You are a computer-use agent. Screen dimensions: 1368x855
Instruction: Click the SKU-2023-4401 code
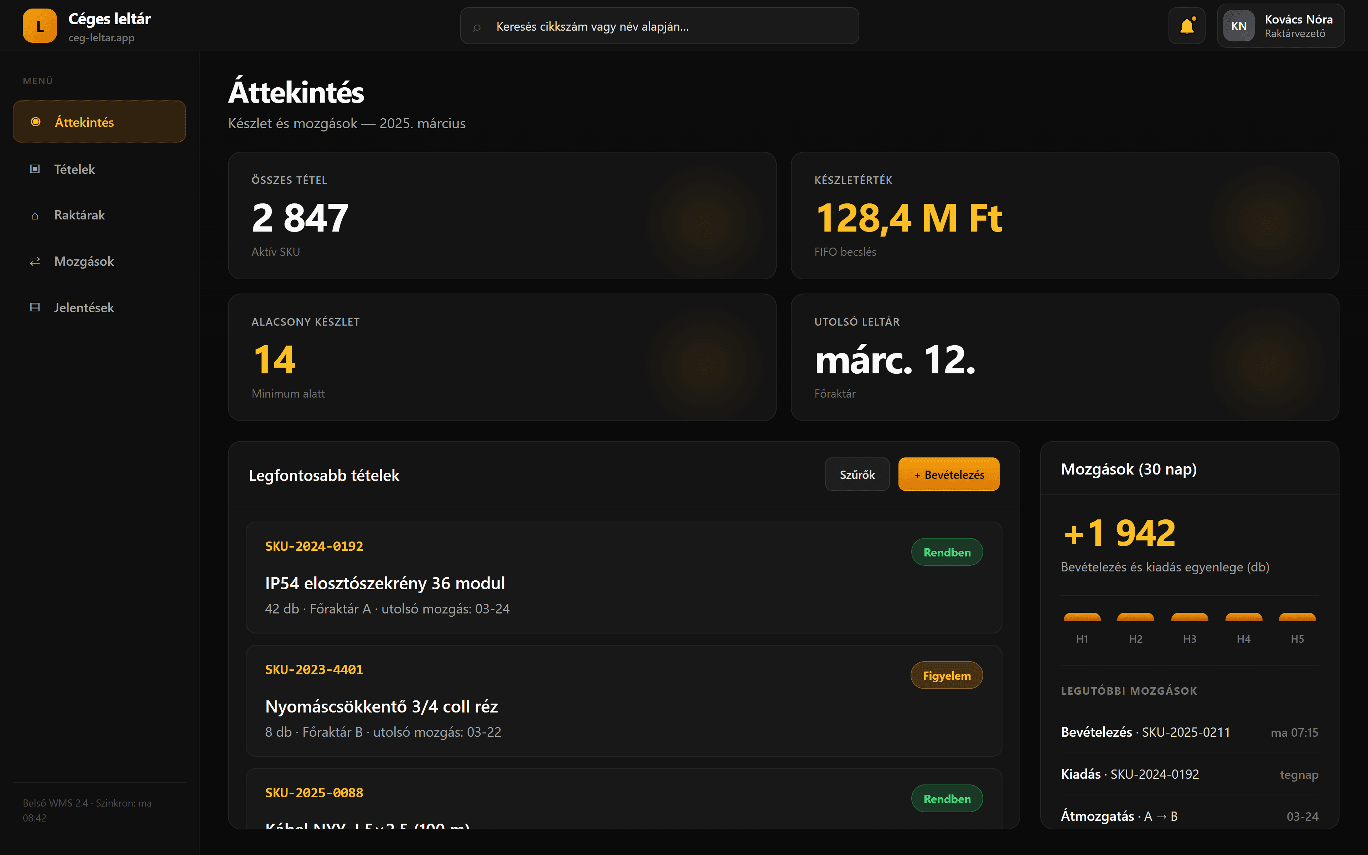pos(314,669)
